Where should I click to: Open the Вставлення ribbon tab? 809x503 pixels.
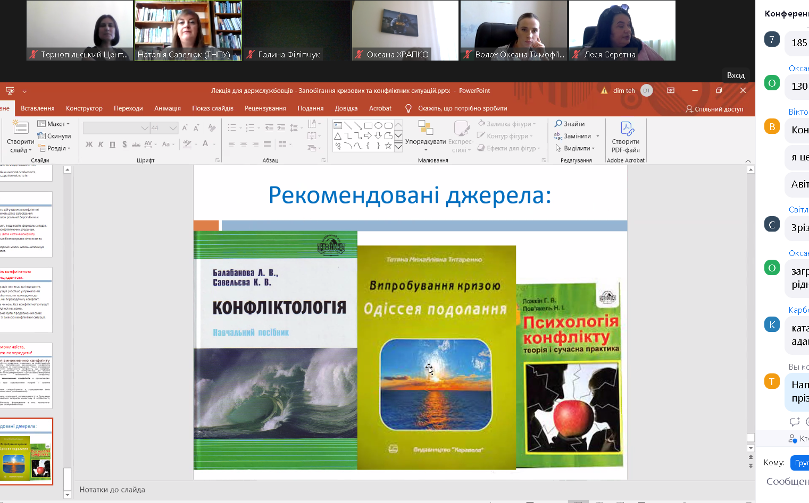(x=38, y=108)
